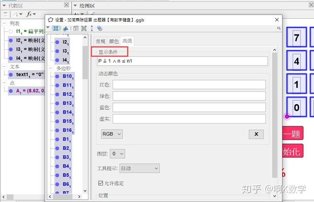
Task: Switch to the 颜色 tab
Action: [x=114, y=41]
